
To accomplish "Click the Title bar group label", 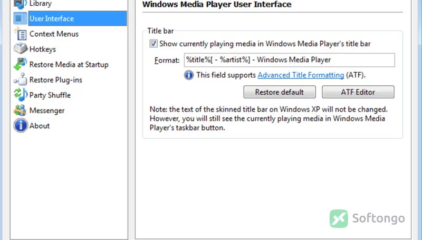I will 160,31.
